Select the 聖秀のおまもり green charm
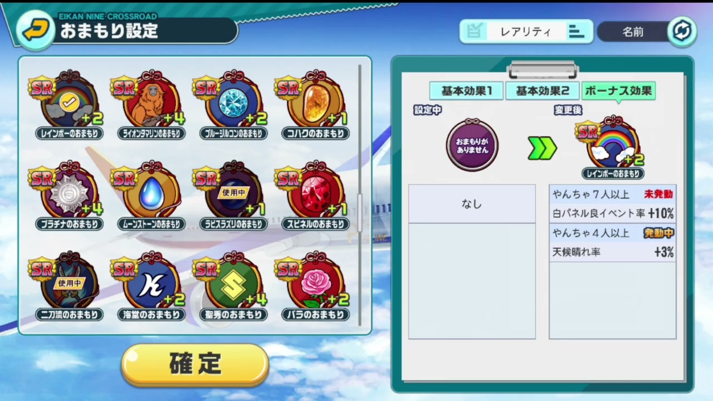The image size is (713, 401). (x=233, y=287)
